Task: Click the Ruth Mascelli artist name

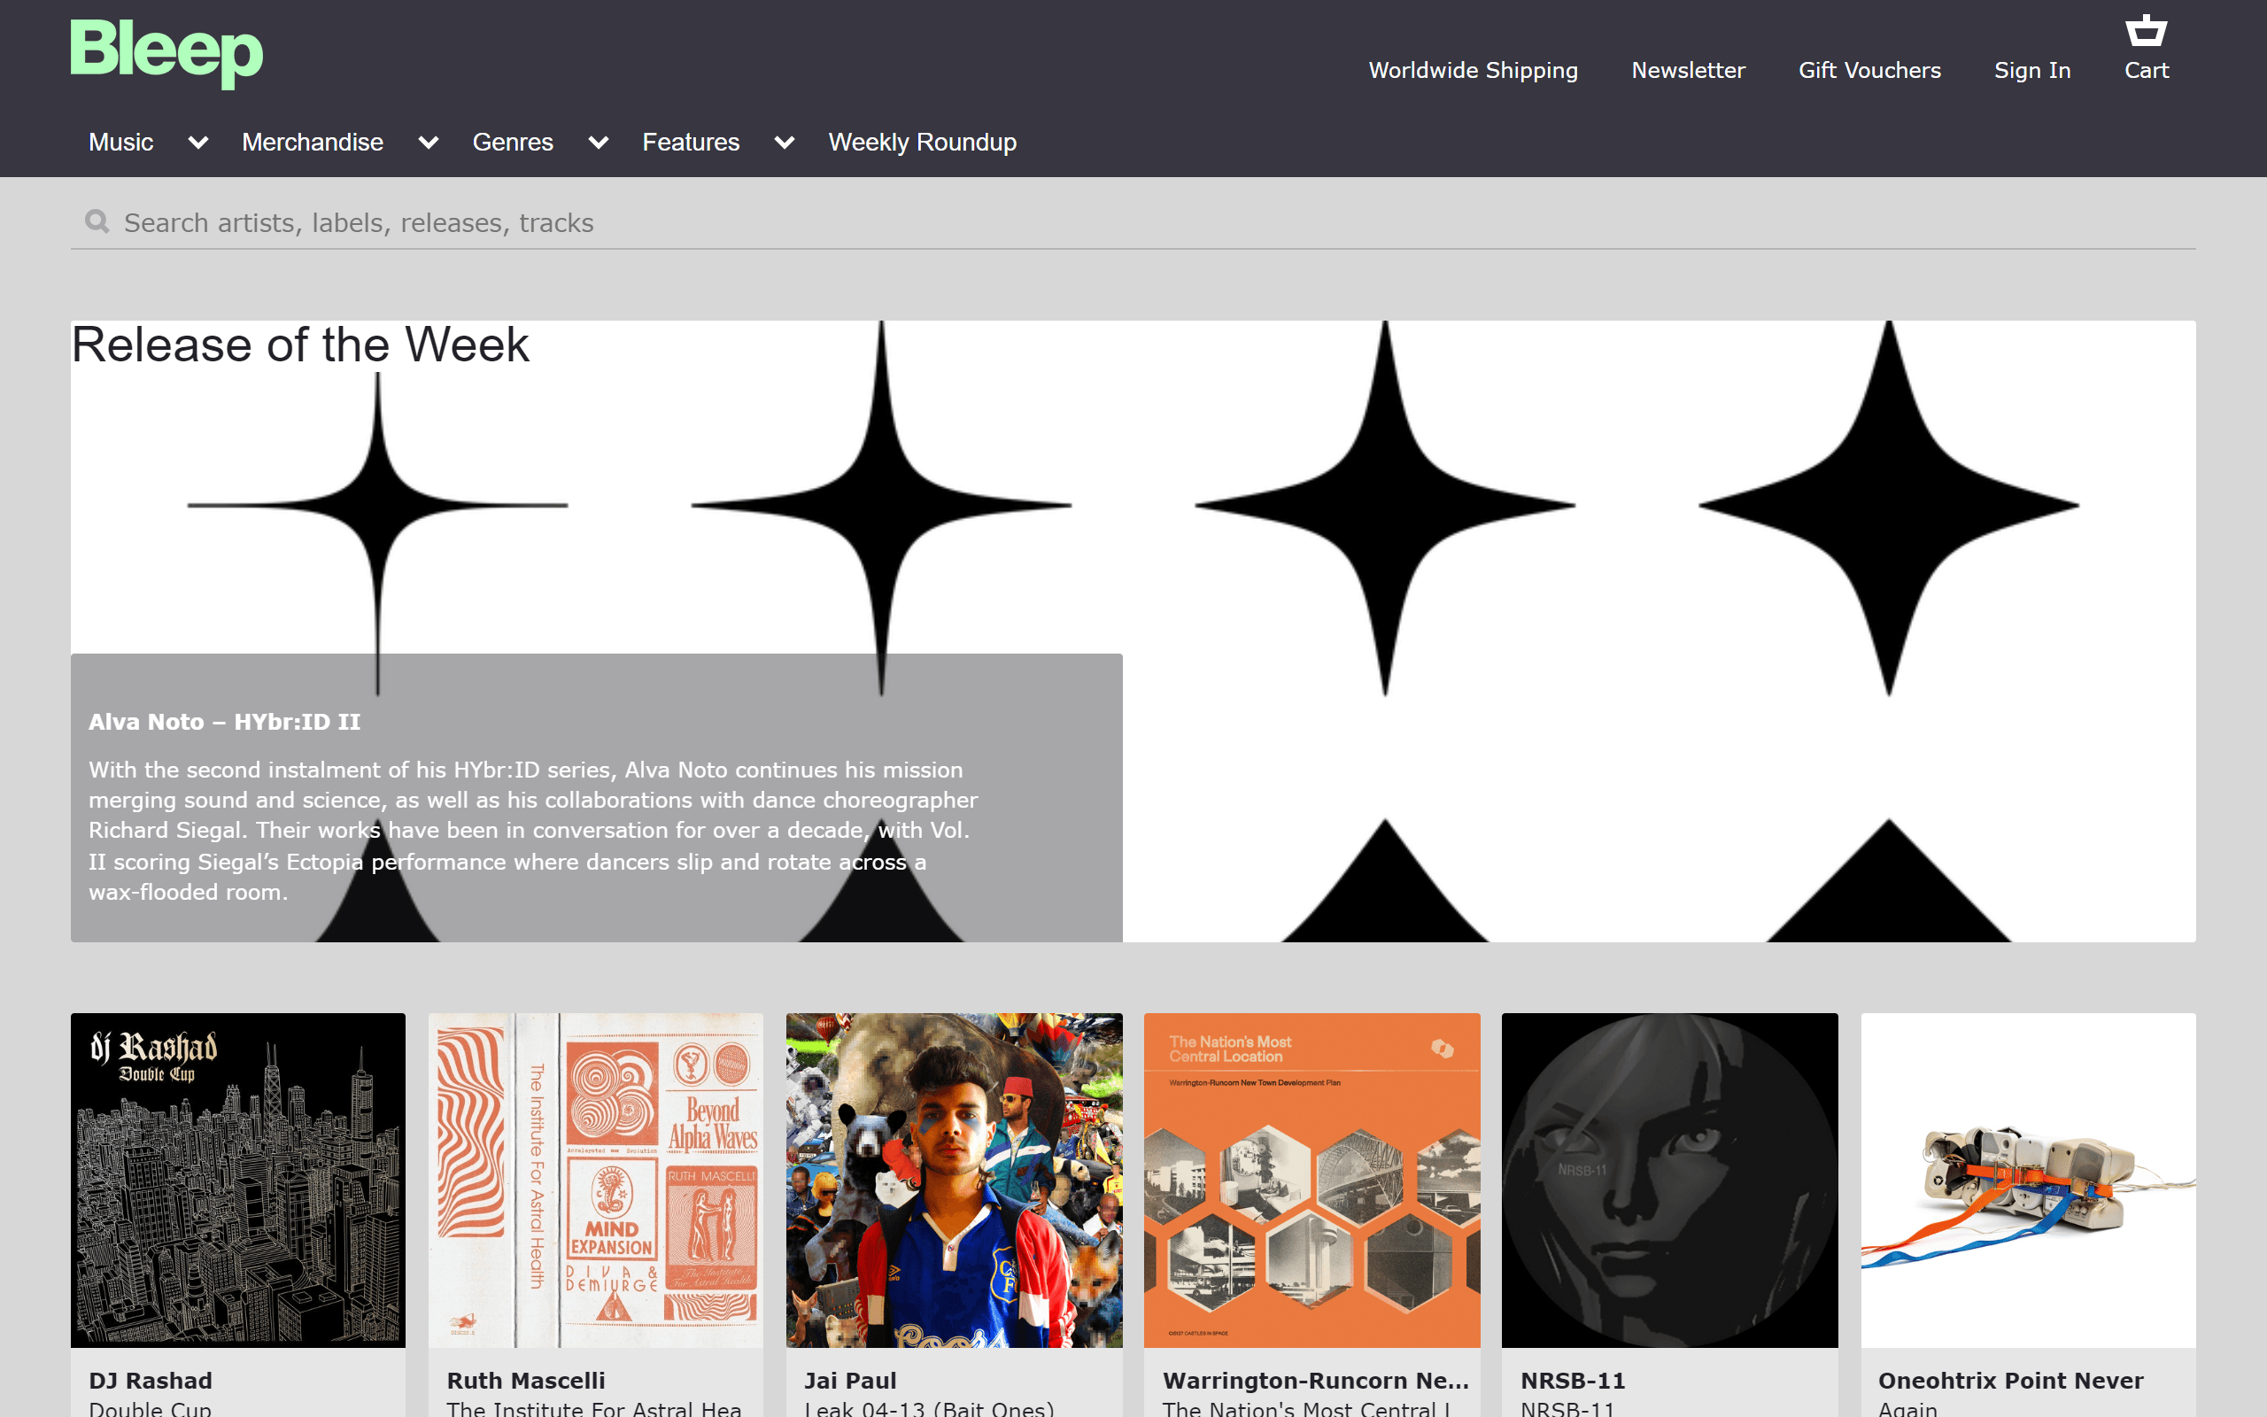Action: 525,1381
